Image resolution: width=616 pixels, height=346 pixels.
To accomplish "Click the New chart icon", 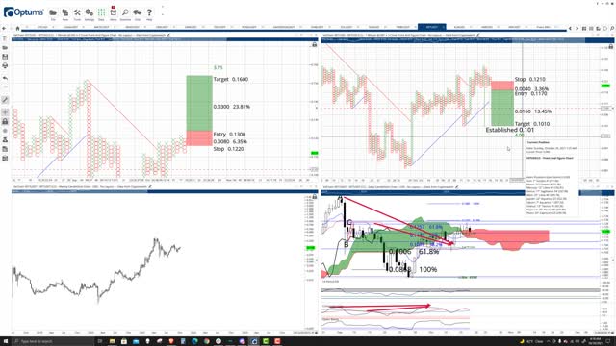I will click(65, 12).
